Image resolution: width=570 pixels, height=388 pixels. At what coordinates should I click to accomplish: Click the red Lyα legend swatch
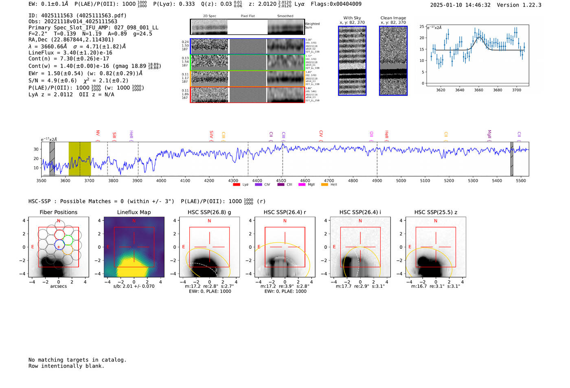click(x=236, y=184)
